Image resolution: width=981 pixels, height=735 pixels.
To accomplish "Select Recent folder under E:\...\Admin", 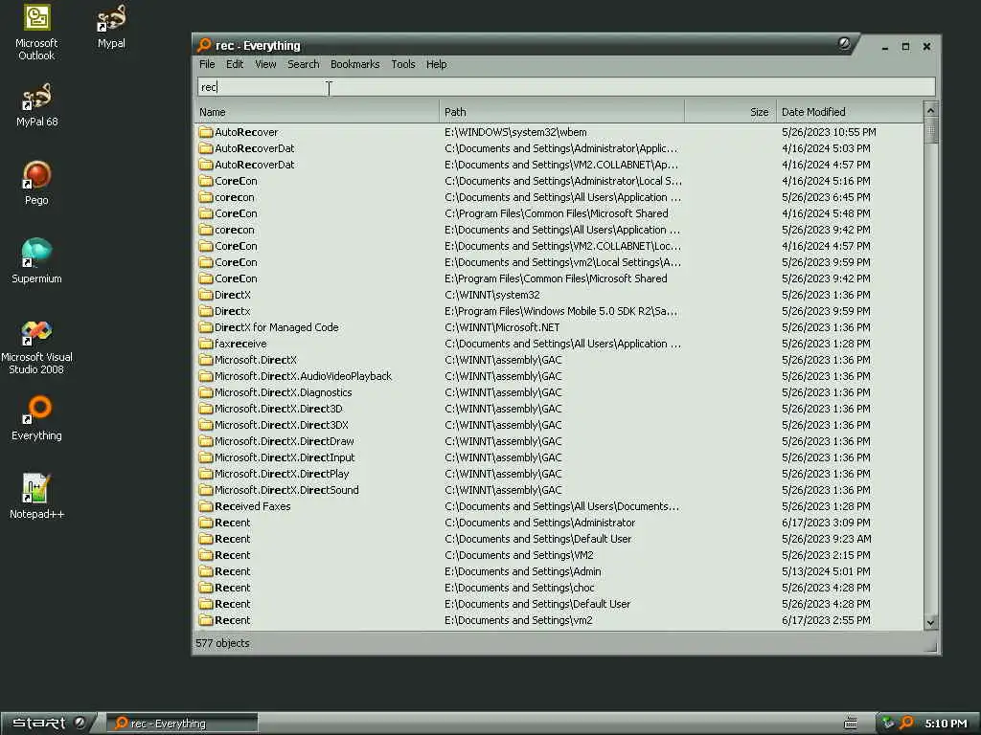I will 559,571.
